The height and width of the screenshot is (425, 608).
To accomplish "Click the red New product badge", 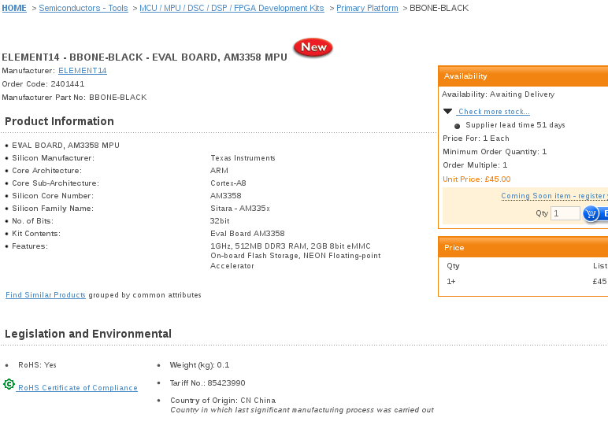I will [313, 48].
